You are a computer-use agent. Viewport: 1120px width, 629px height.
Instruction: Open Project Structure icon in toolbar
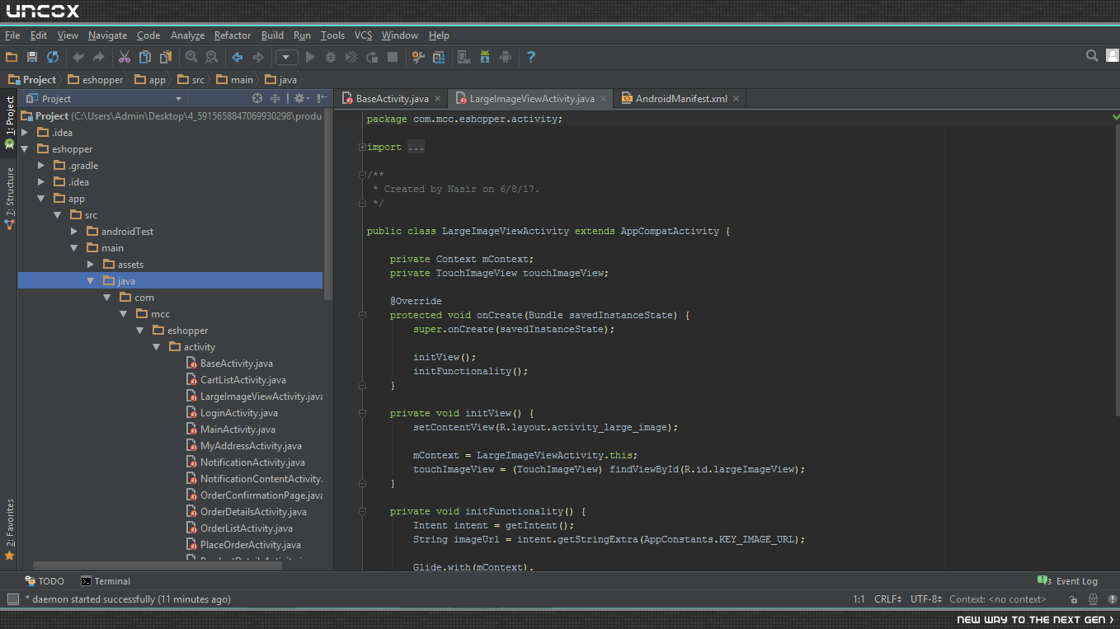[439, 57]
